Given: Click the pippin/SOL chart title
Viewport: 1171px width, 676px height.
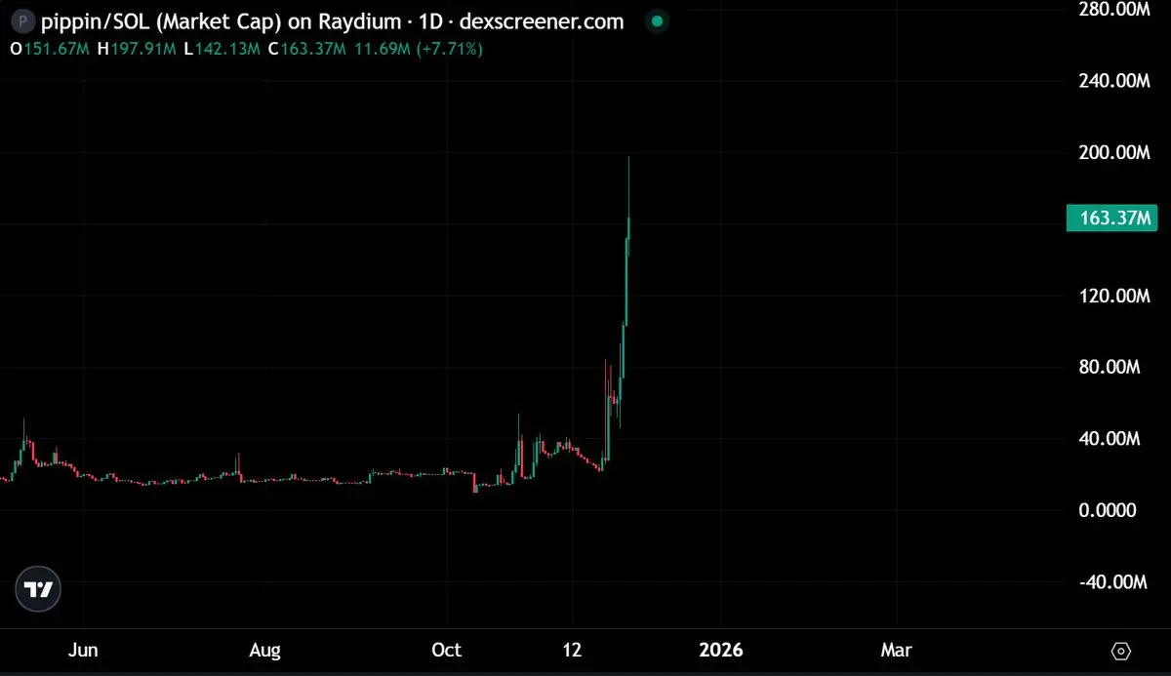Looking at the screenshot, I should tap(332, 21).
